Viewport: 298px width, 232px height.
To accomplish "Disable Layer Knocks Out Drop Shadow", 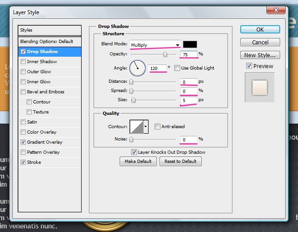I will (x=134, y=152).
